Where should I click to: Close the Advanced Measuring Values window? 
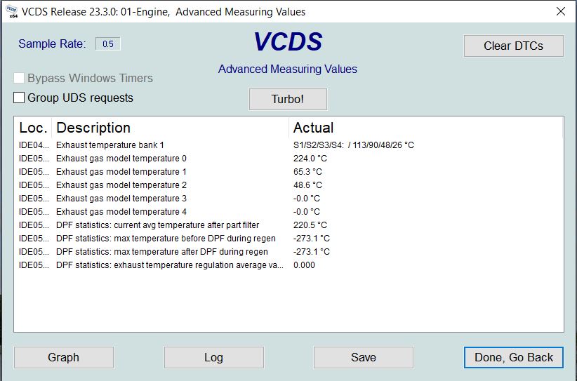[x=560, y=11]
